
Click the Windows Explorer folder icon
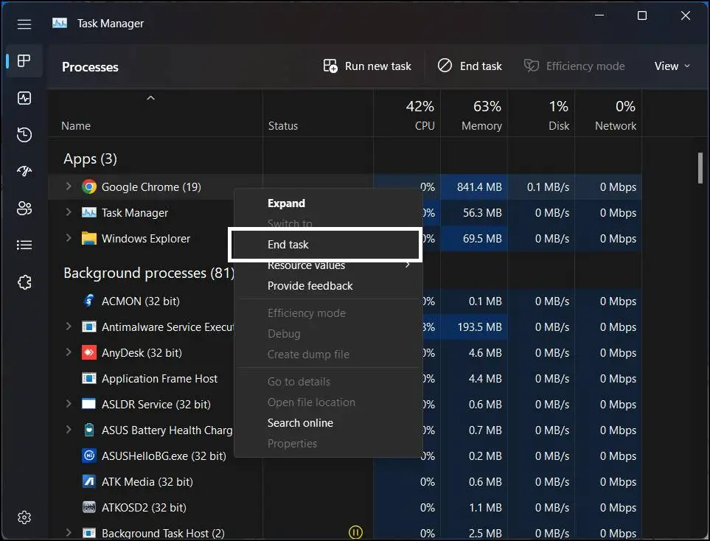[x=88, y=239]
